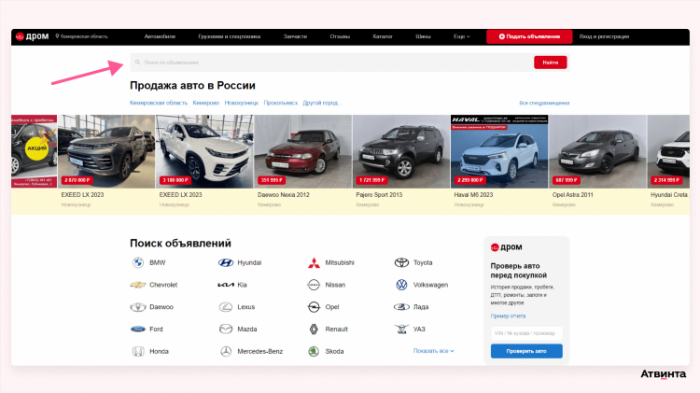This screenshot has width=700, height=393.
Task: Filter by Прокопьевск city link
Action: pos(281,103)
